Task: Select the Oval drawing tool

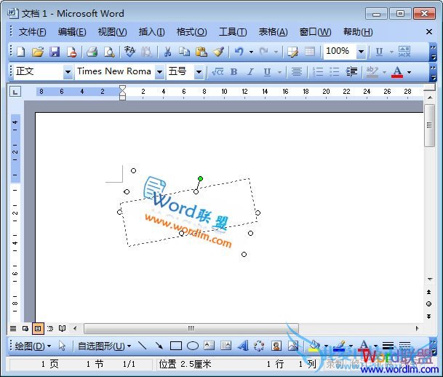Action: 193,346
